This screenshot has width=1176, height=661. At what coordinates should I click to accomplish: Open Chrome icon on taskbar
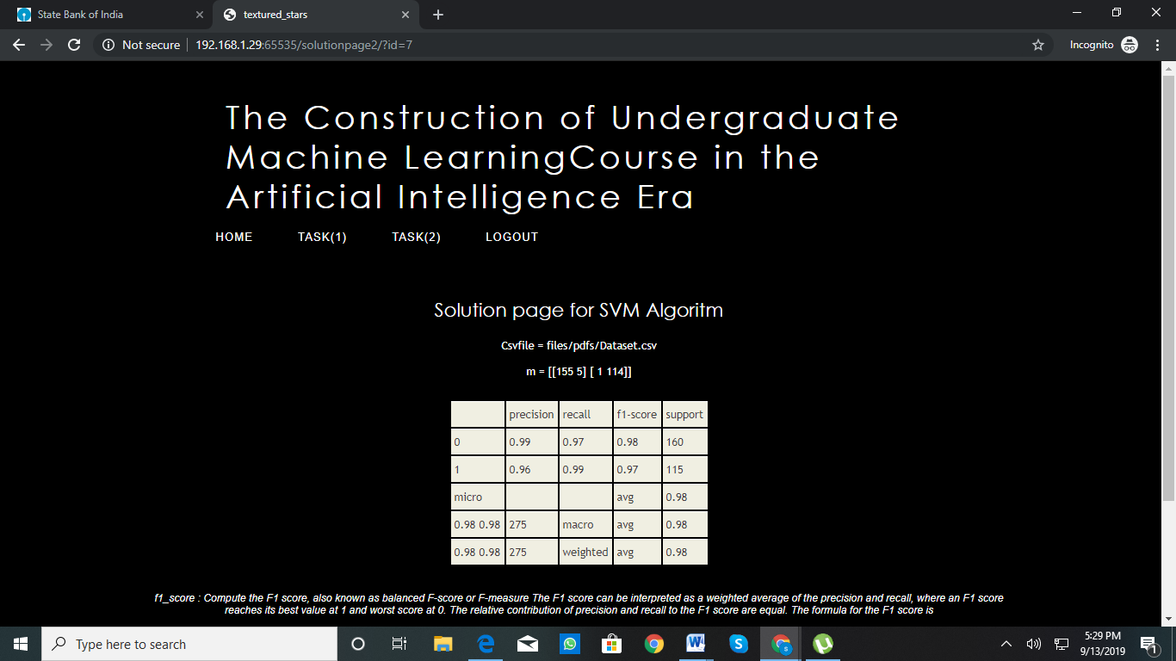coord(654,644)
